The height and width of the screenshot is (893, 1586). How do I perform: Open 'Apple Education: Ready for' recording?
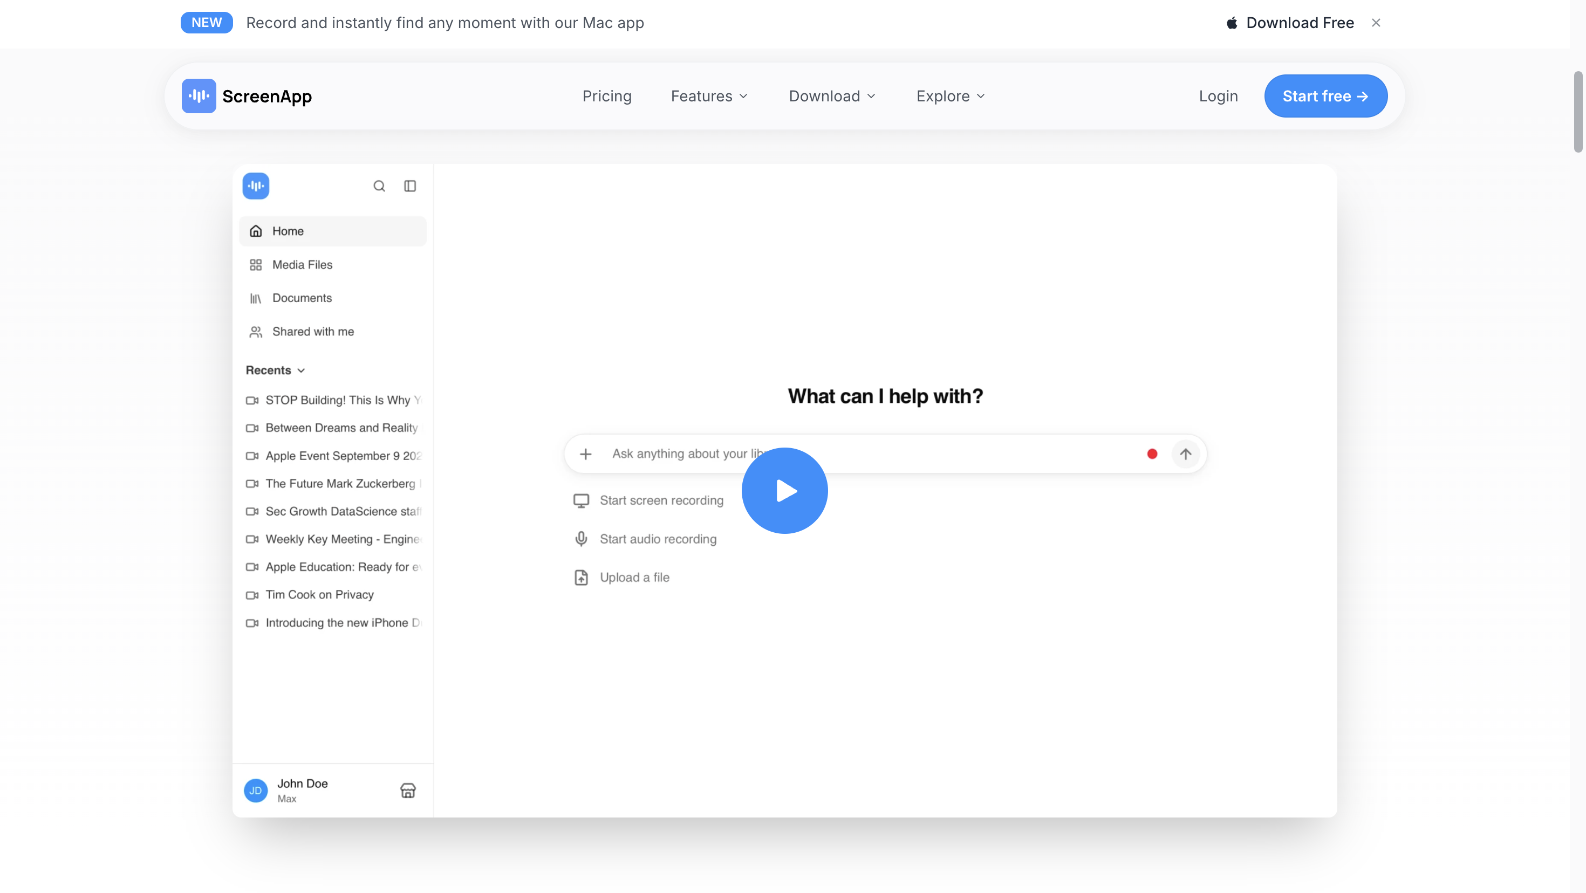coord(333,567)
